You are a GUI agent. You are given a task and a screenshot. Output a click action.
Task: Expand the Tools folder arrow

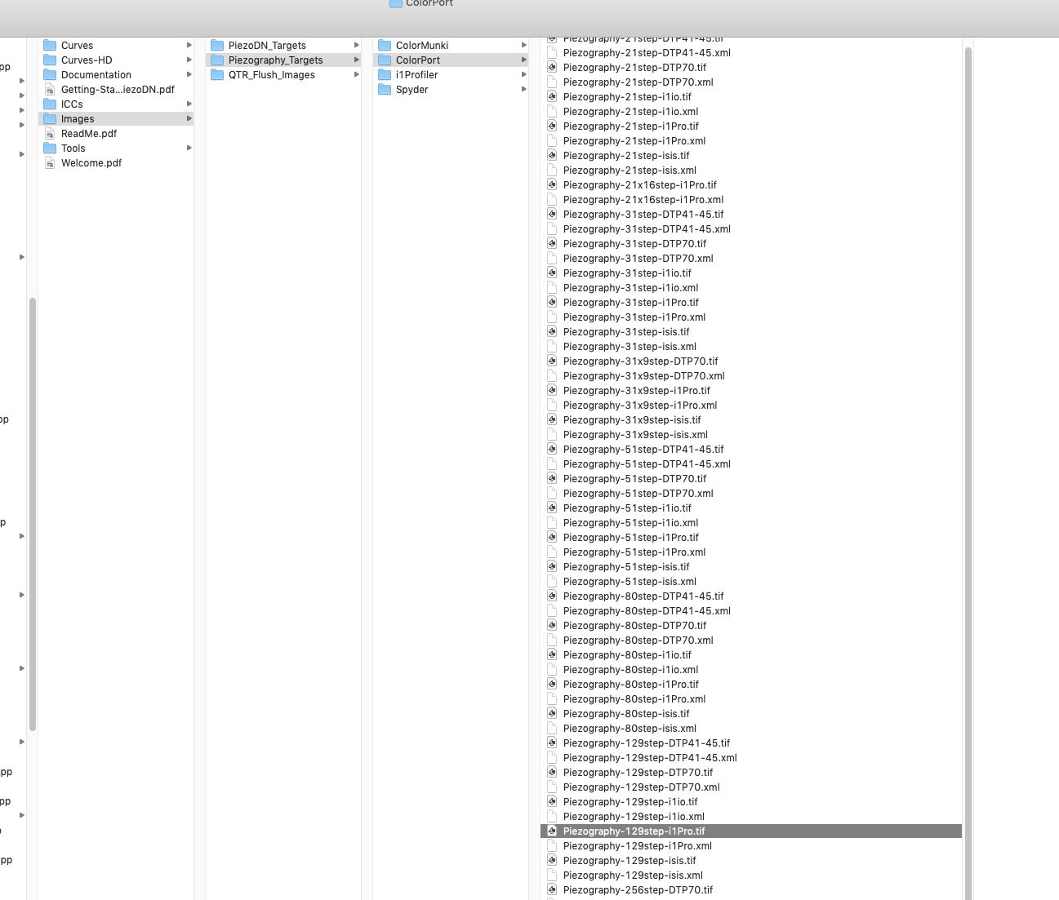point(189,149)
